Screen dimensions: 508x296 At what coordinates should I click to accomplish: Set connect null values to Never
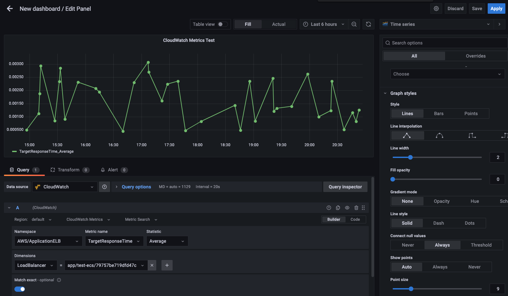408,245
